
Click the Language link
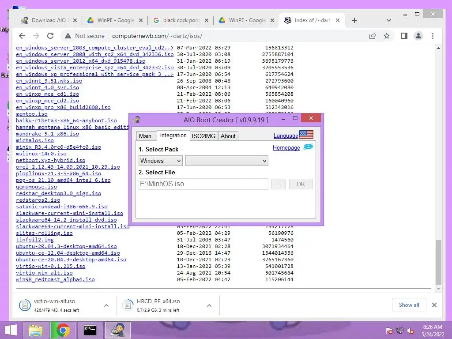pos(286,136)
